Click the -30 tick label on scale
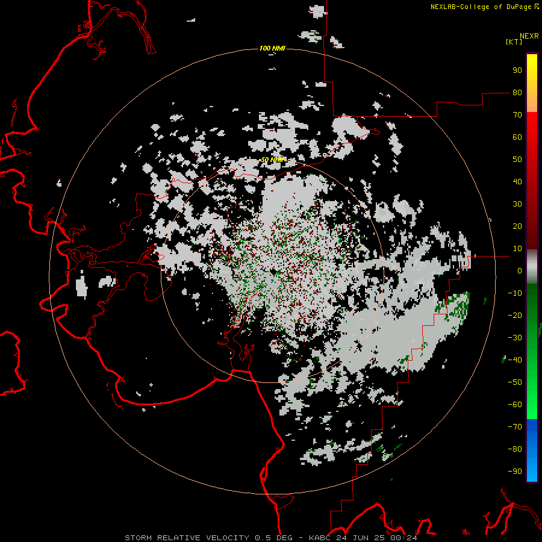The height and width of the screenshot is (542, 542). tap(515, 338)
